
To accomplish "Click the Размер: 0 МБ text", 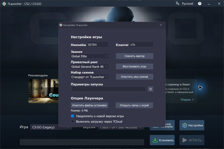I will [79, 111].
